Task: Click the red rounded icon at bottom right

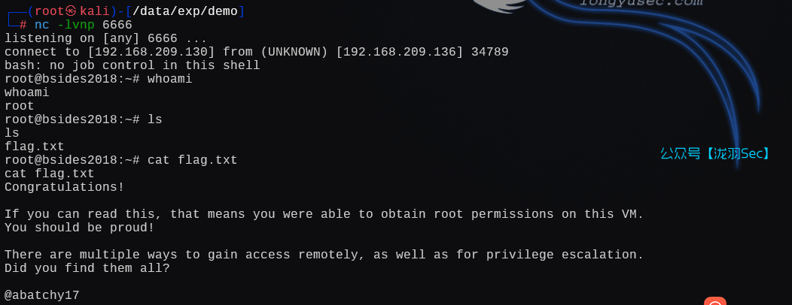Action: [714, 302]
